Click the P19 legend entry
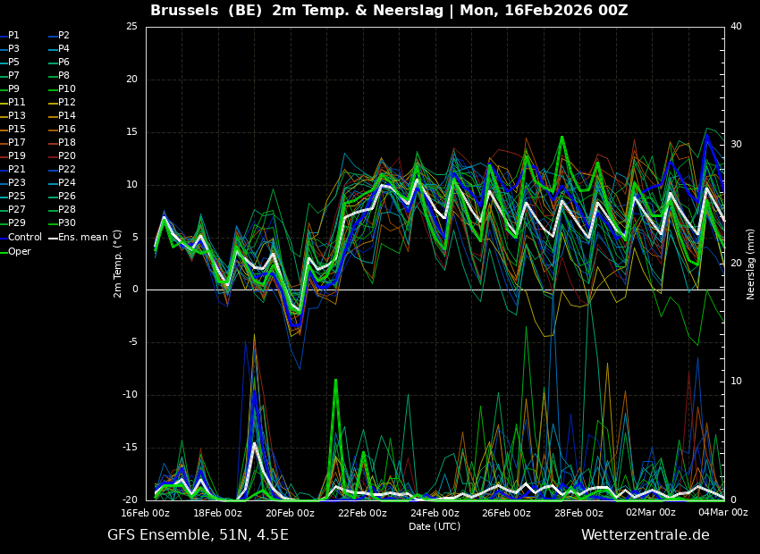760x554 pixels. (x=13, y=156)
